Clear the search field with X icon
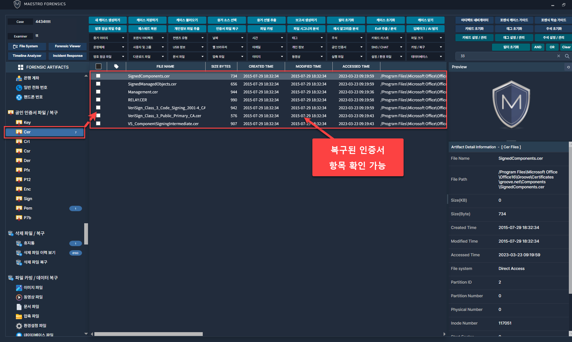 [x=559, y=56]
